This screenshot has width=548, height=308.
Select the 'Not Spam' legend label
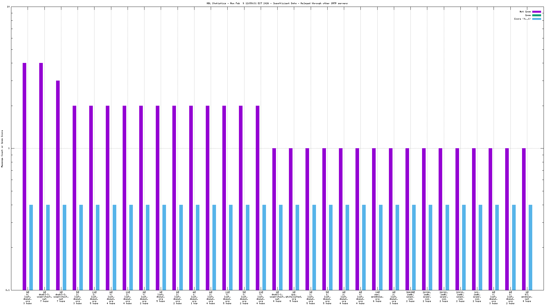pyautogui.click(x=525, y=12)
